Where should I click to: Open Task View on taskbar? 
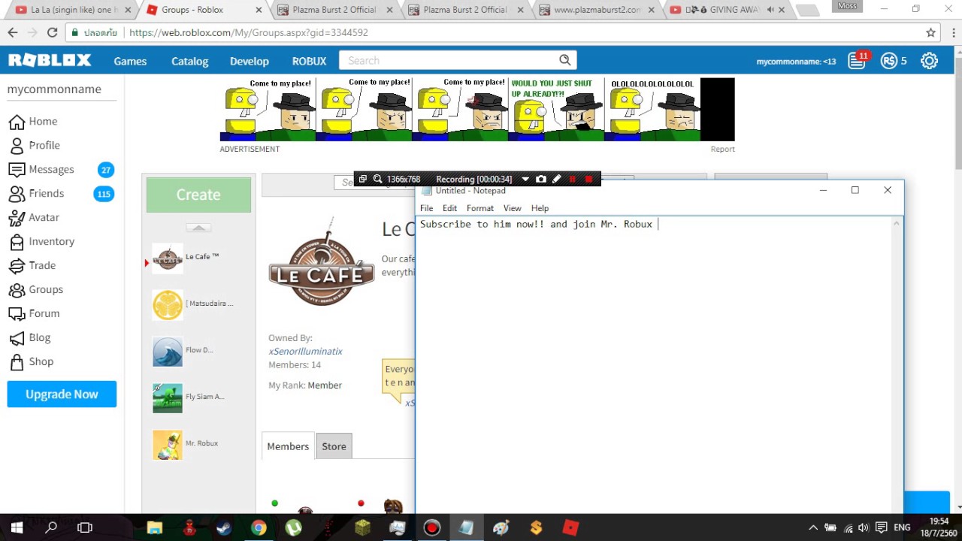click(85, 527)
